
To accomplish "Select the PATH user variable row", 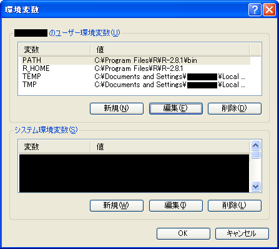I will point(134,60).
